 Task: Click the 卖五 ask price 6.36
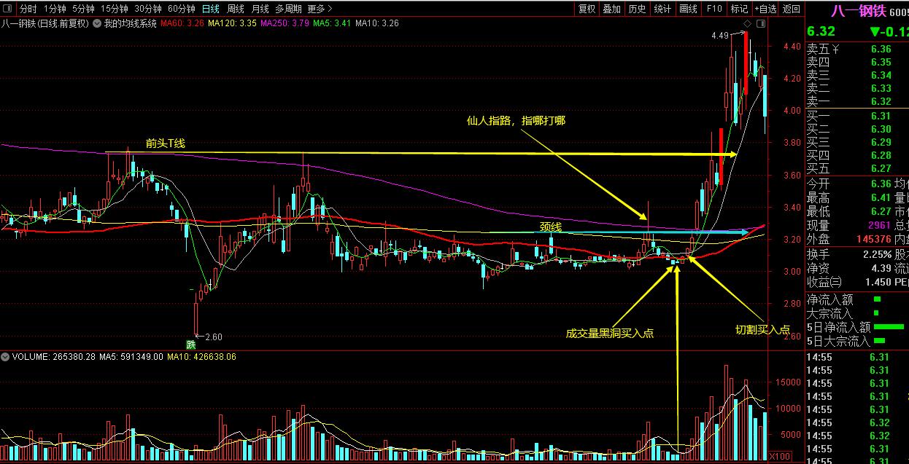[881, 50]
